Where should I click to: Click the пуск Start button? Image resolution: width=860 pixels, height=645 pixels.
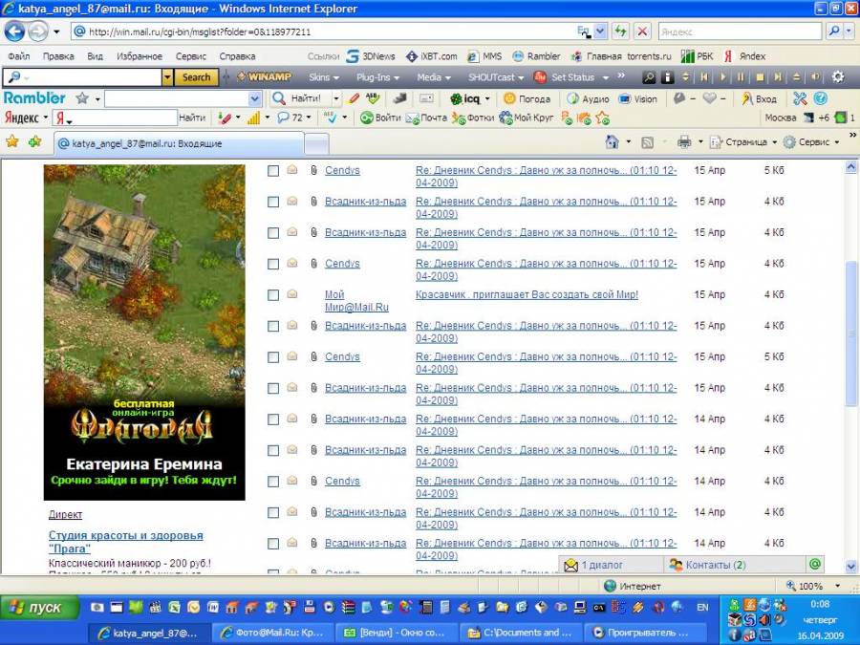tap(39, 608)
